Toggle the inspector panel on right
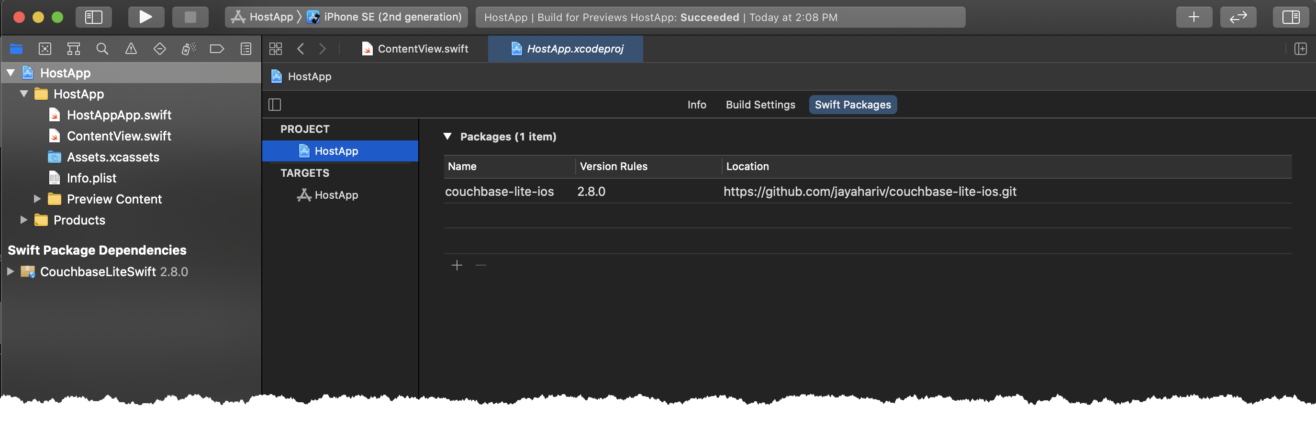This screenshot has height=429, width=1316. pyautogui.click(x=1291, y=17)
